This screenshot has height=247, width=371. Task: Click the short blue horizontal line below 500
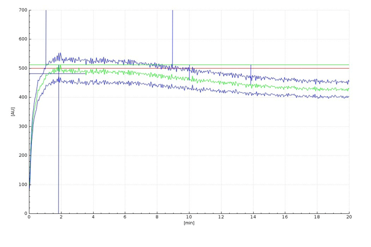coord(58,74)
